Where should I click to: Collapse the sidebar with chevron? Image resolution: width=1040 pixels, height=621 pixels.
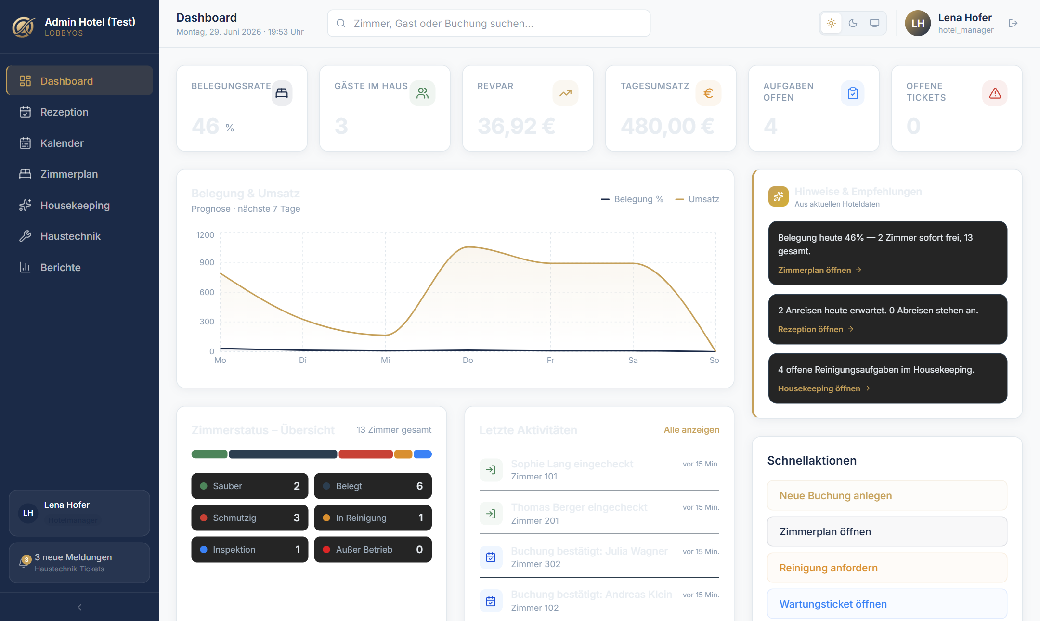point(79,607)
